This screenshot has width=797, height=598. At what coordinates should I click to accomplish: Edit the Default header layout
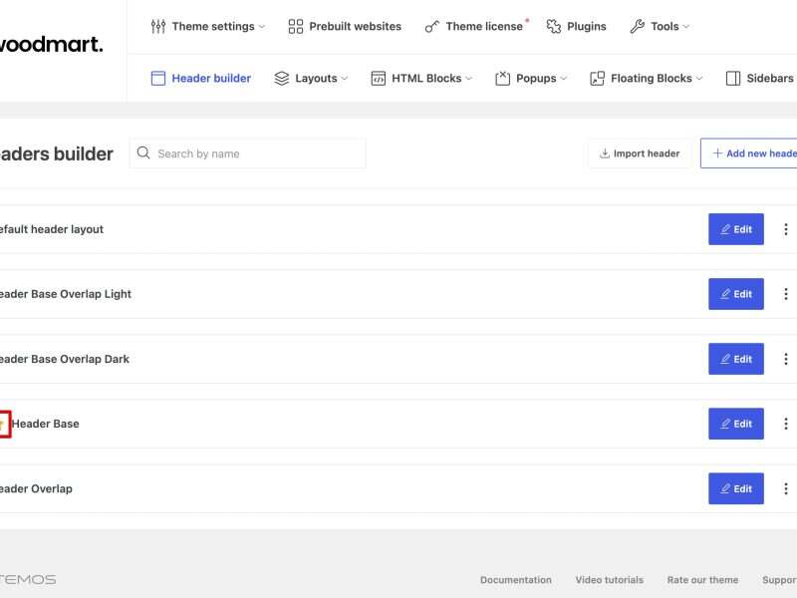[736, 229]
